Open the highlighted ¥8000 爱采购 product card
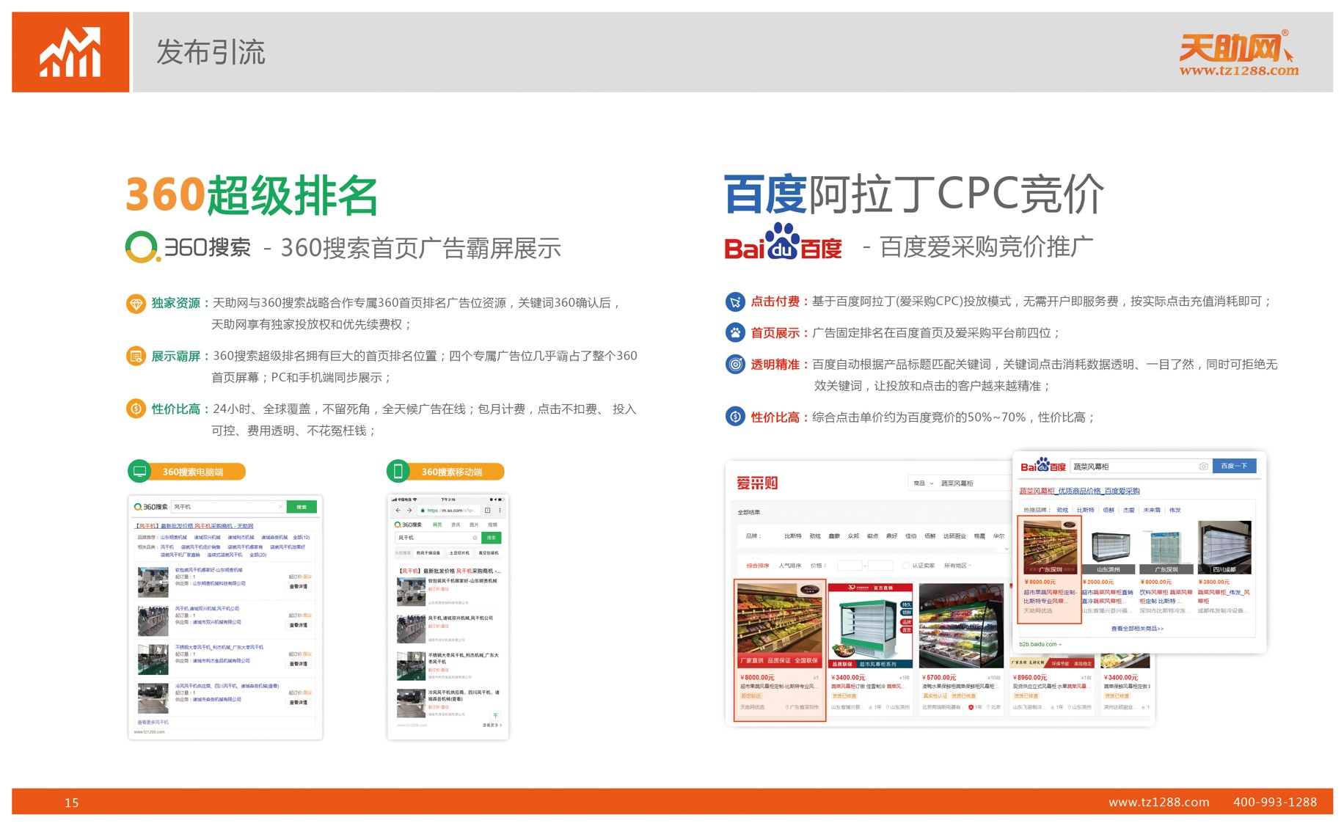1344x826 pixels. tap(780, 650)
